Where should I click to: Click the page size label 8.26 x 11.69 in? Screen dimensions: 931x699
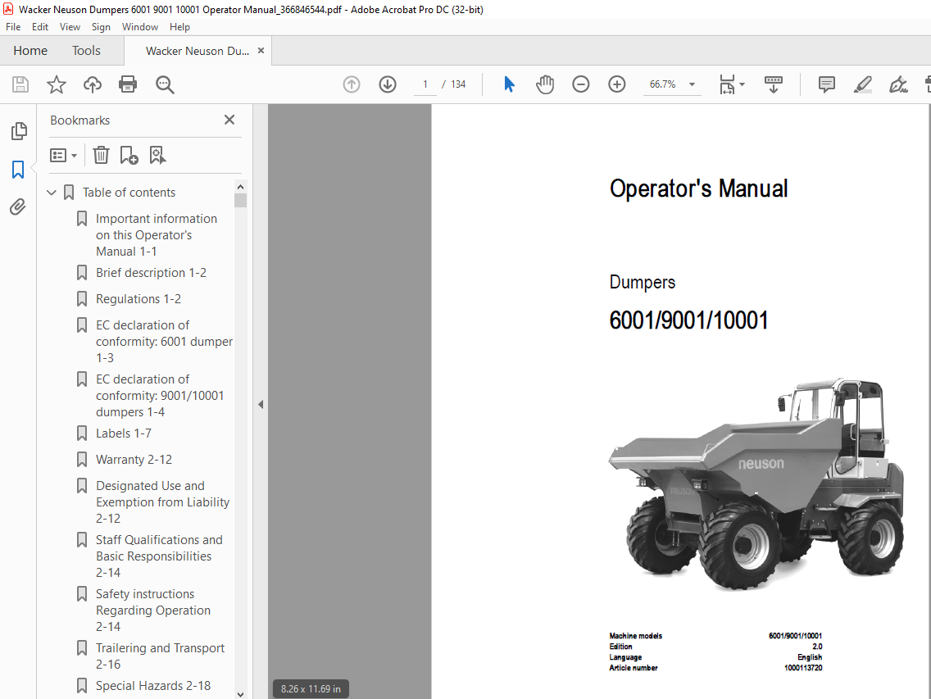tap(311, 689)
